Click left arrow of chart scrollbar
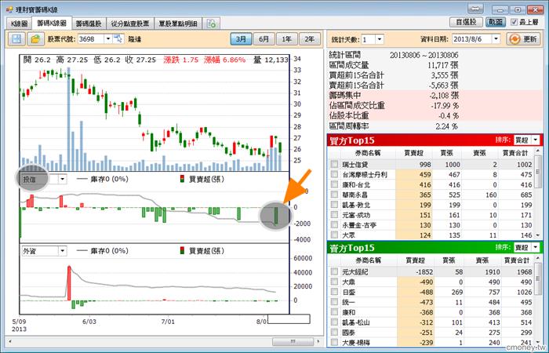Viewport: 549px width, 353px height. 10,341
